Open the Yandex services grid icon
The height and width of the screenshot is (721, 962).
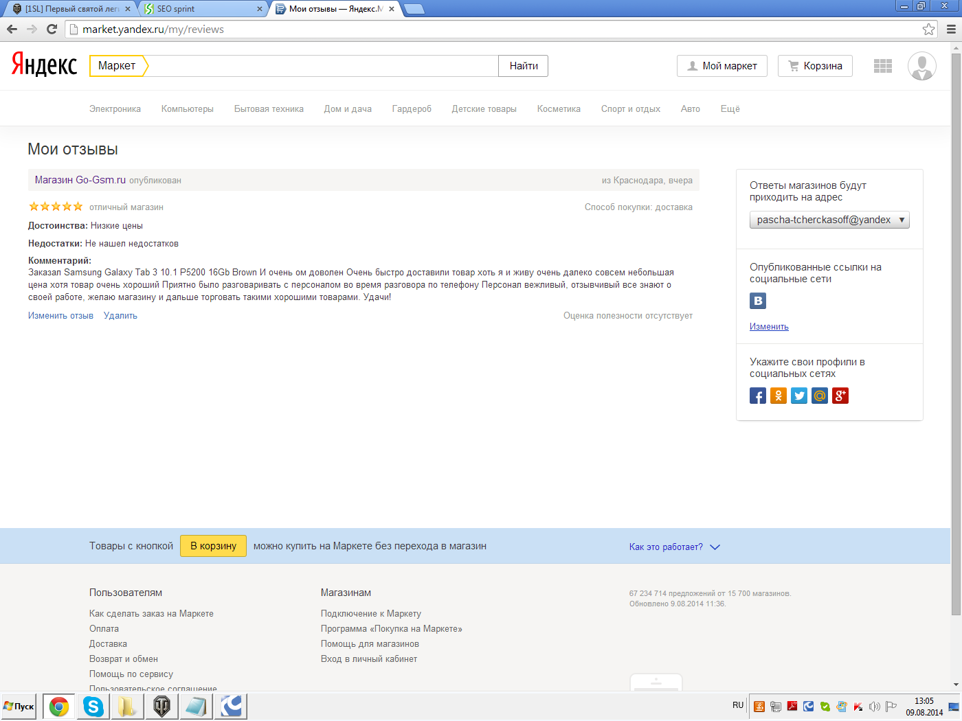[x=883, y=66]
